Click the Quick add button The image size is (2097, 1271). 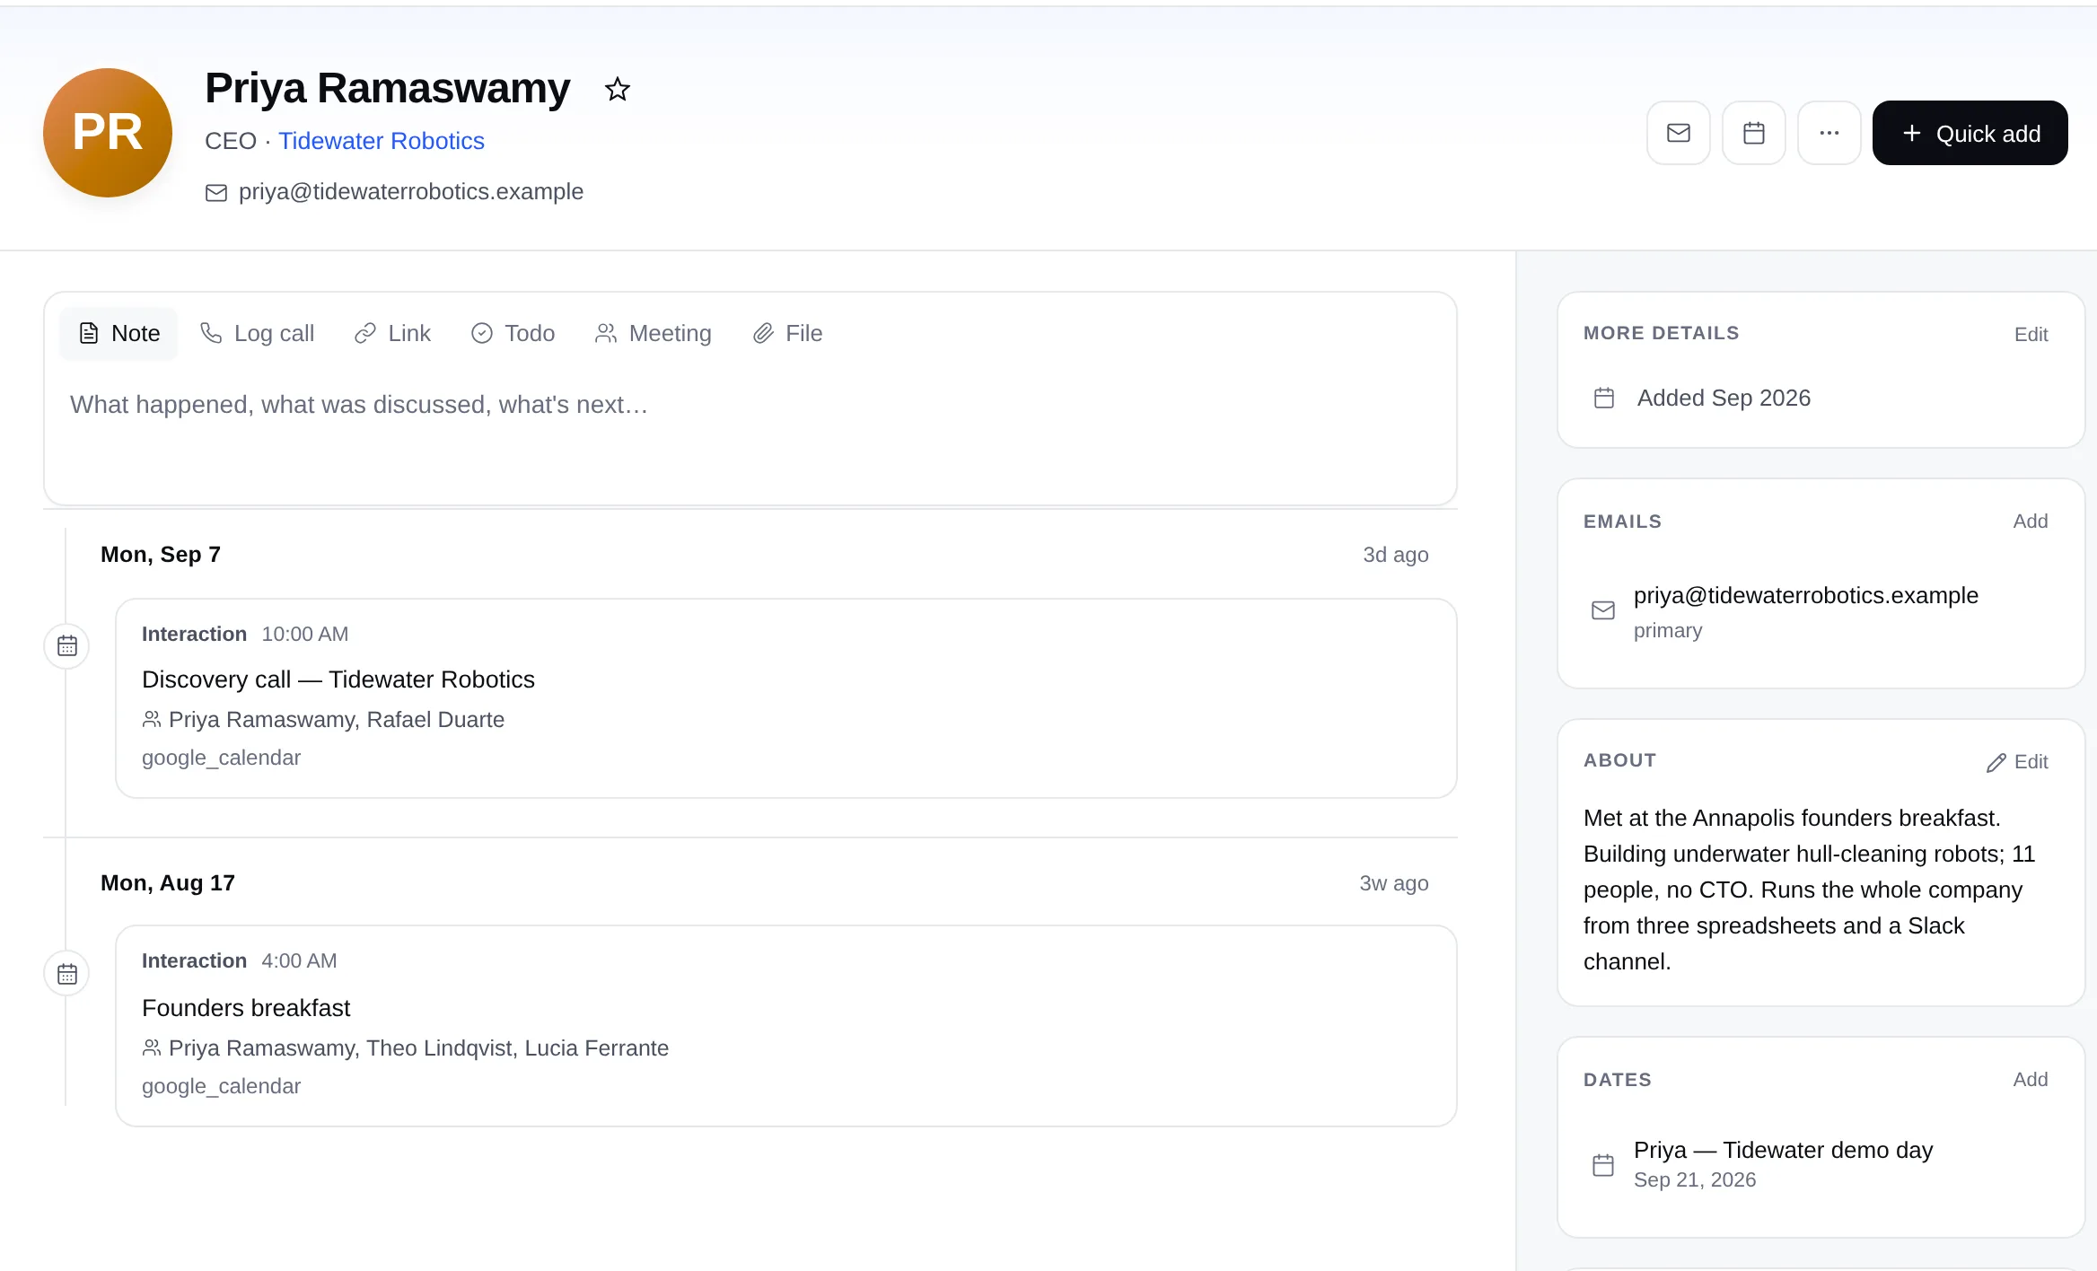[1970, 133]
